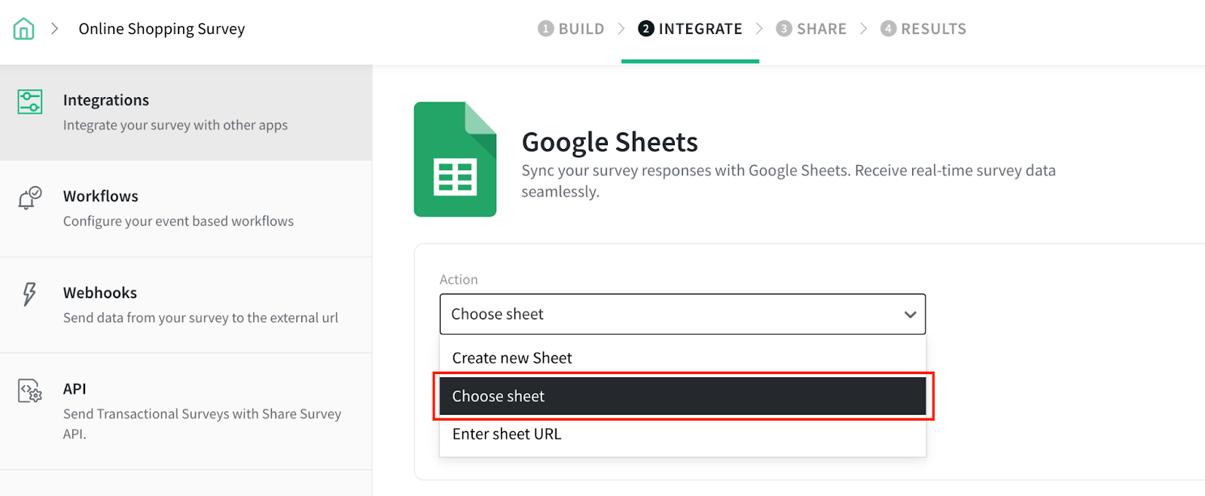This screenshot has height=496, width=1205.
Task: Open API in the sidebar
Action: click(x=186, y=411)
